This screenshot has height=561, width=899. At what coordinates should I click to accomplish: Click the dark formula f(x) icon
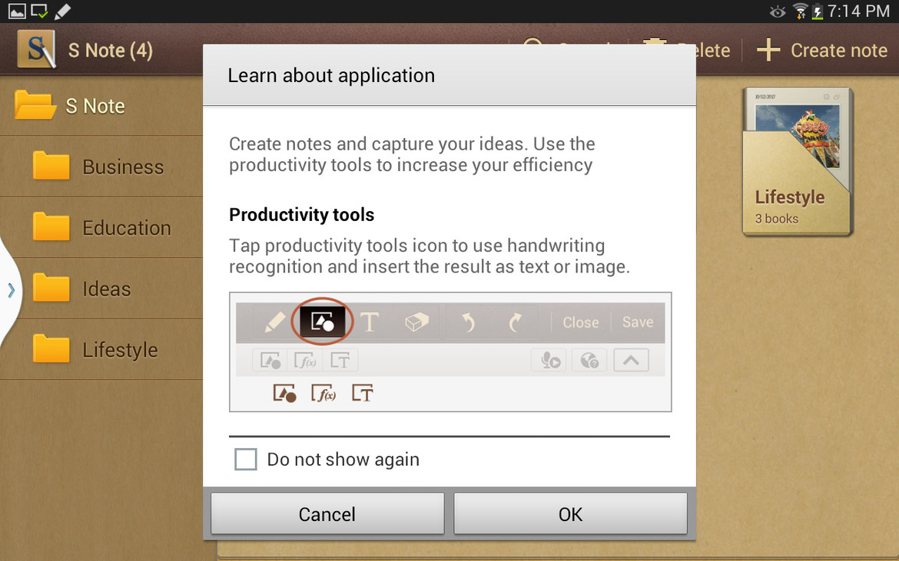(323, 393)
